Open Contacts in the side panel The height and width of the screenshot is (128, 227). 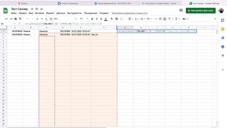tap(223, 47)
